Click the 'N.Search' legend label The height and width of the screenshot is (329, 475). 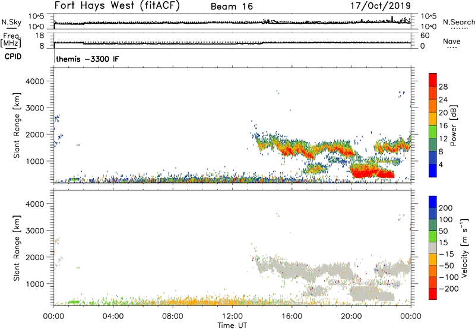459,22
